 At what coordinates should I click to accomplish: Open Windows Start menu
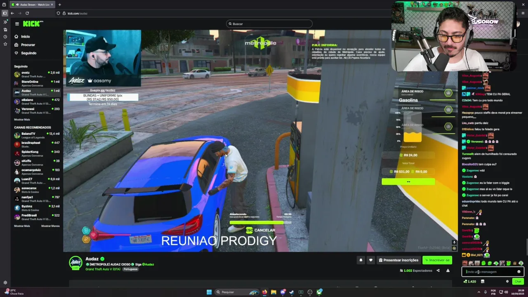coord(209,292)
